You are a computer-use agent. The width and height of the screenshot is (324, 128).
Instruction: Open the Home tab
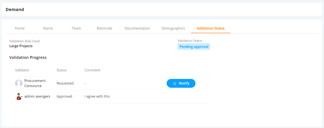(20, 28)
